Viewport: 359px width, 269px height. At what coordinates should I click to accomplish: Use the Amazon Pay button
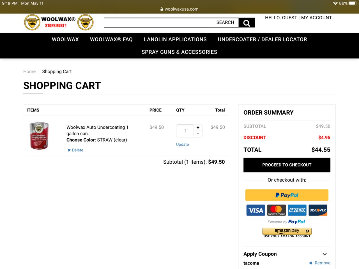(287, 231)
